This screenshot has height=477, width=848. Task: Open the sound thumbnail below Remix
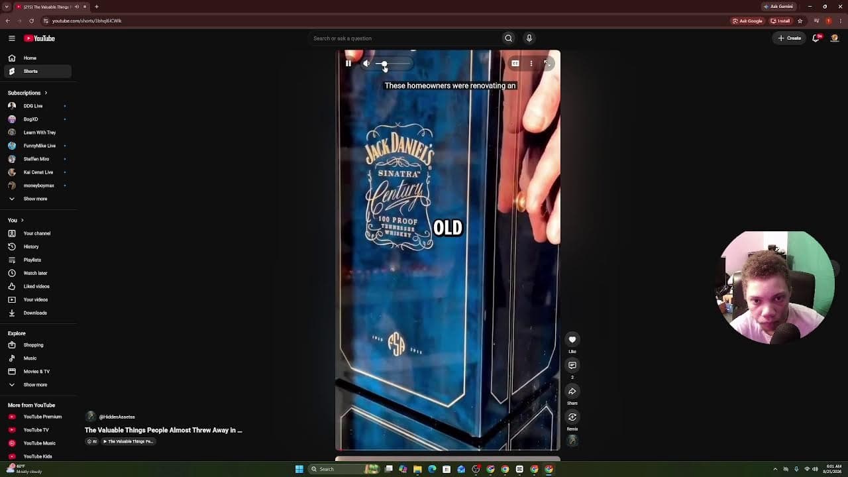point(572,441)
